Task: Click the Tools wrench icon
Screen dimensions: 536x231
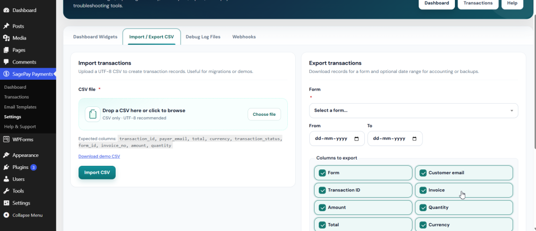Action: pyautogui.click(x=6, y=191)
